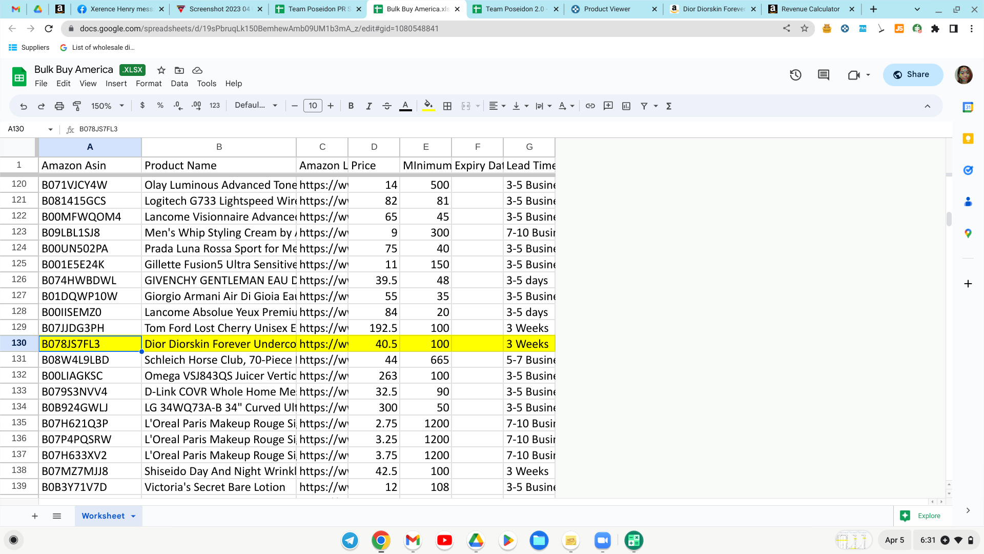The height and width of the screenshot is (554, 984).
Task: Select the Paint format tool
Action: 77,106
